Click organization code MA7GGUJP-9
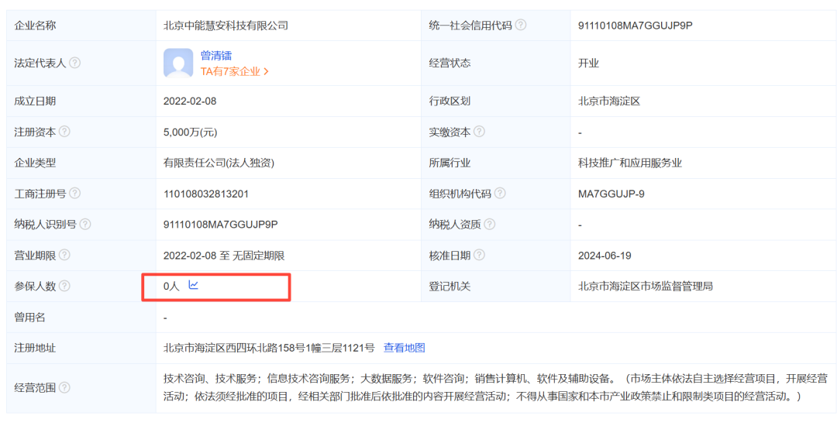Image resolution: width=837 pixels, height=426 pixels. pyautogui.click(x=611, y=194)
